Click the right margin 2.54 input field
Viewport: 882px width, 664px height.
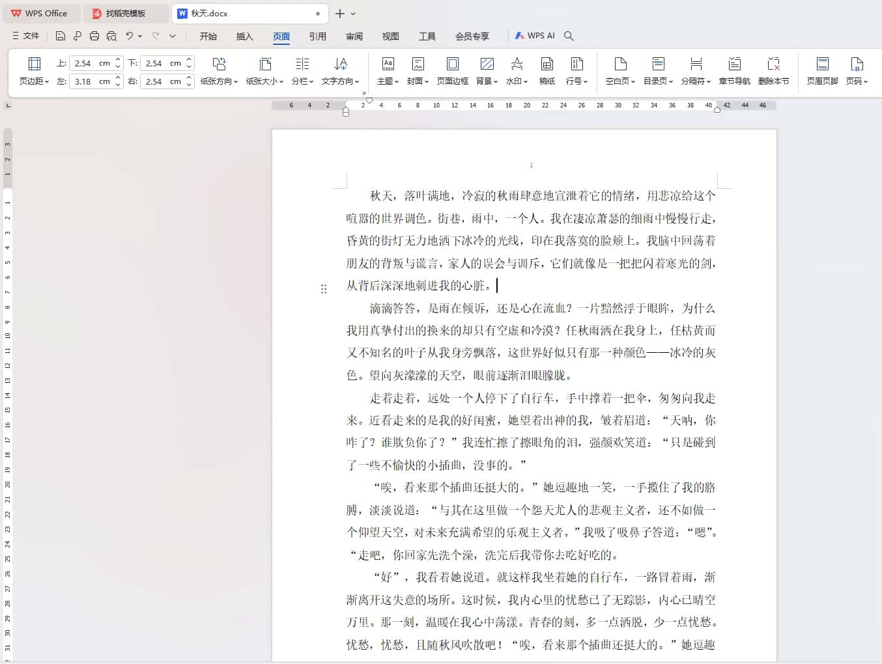click(162, 81)
